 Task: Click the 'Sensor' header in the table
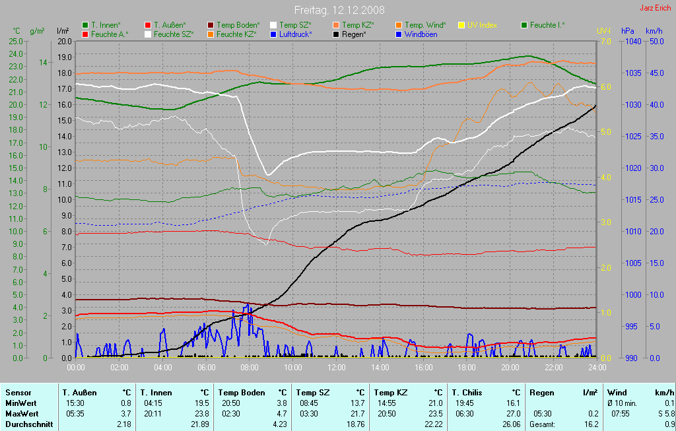pos(18,393)
